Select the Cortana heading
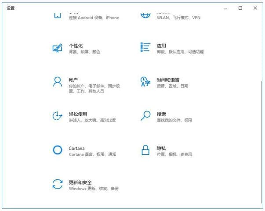 point(76,148)
